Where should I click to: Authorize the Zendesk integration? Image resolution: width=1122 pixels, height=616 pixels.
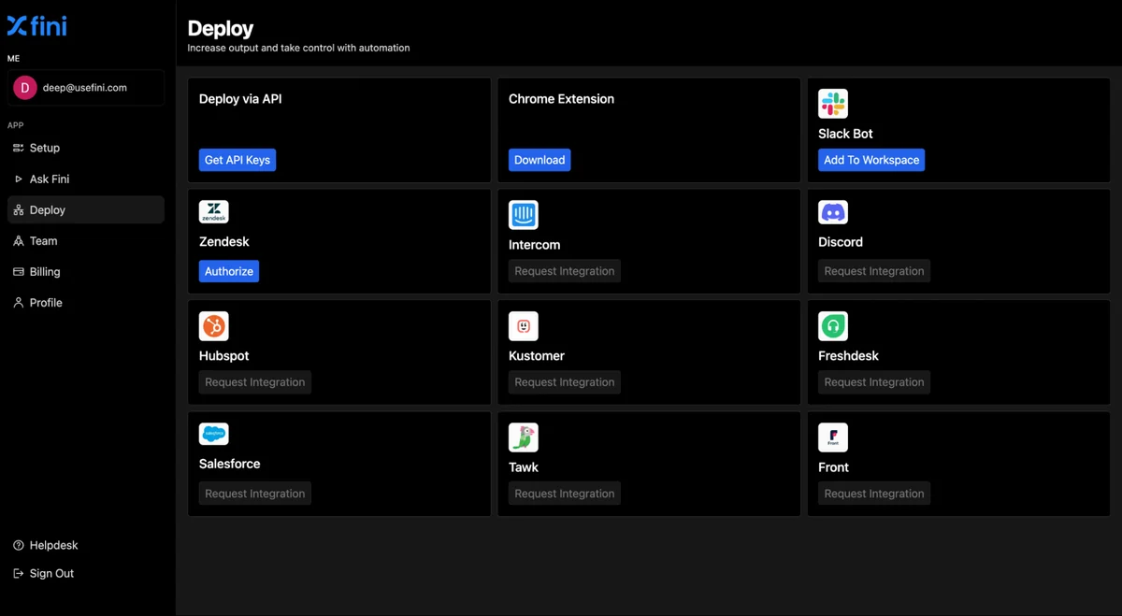[229, 271]
